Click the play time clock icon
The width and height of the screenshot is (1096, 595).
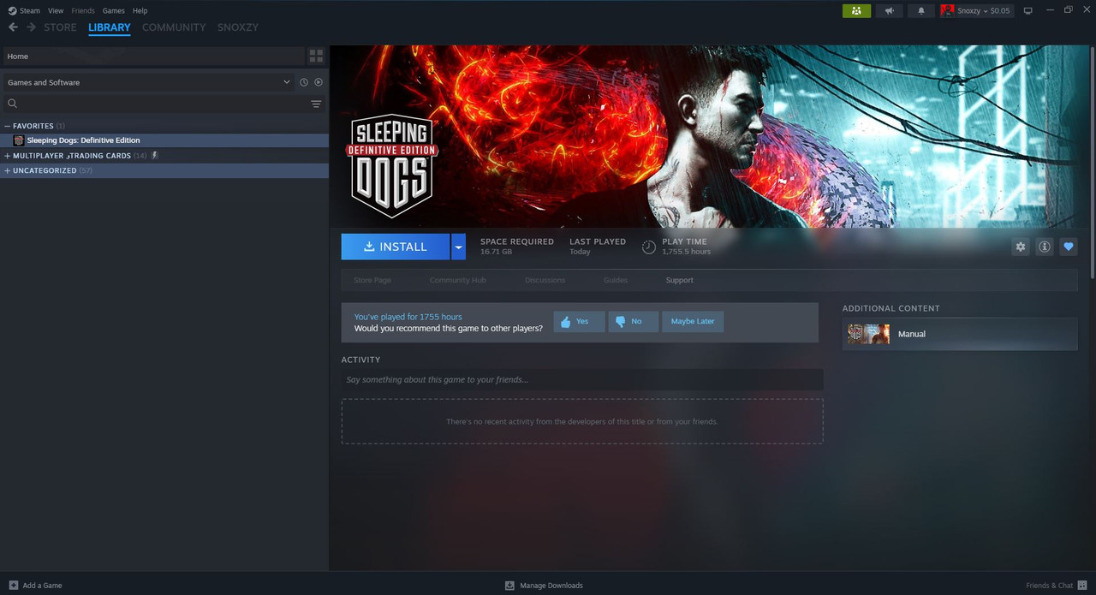[x=649, y=247]
